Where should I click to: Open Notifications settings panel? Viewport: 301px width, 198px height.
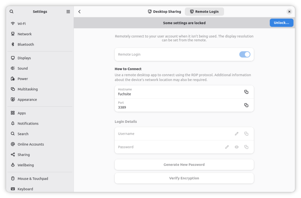[40, 123]
